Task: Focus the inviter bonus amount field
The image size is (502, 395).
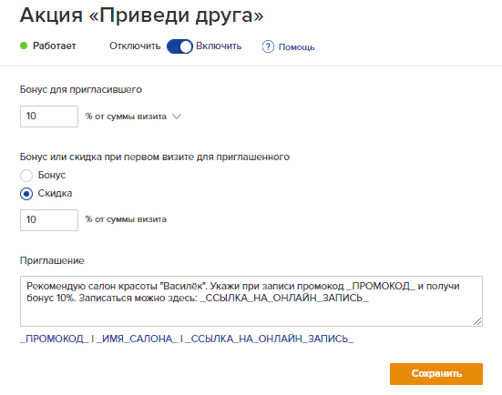Action: tap(49, 116)
